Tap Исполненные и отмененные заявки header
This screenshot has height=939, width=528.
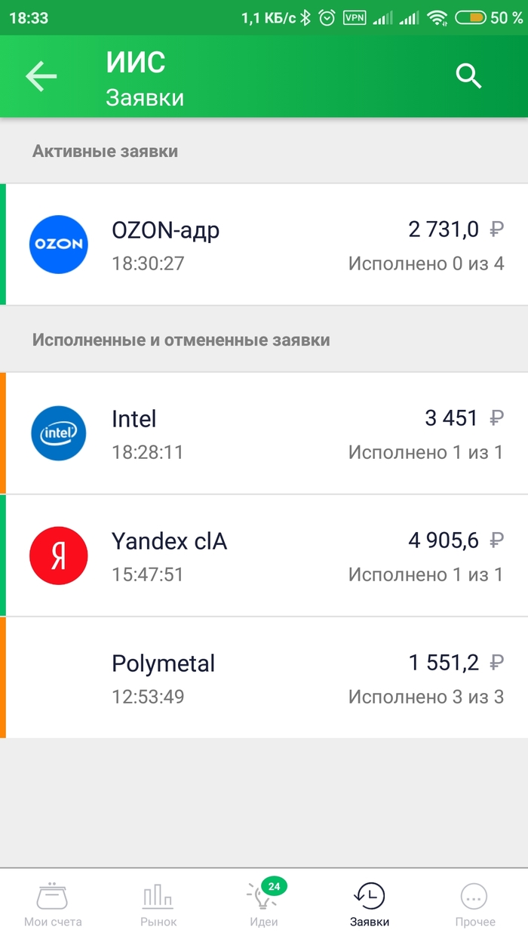pyautogui.click(x=181, y=340)
